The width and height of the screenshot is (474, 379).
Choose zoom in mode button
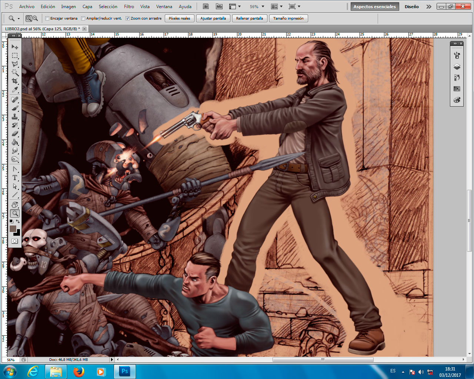click(29, 18)
